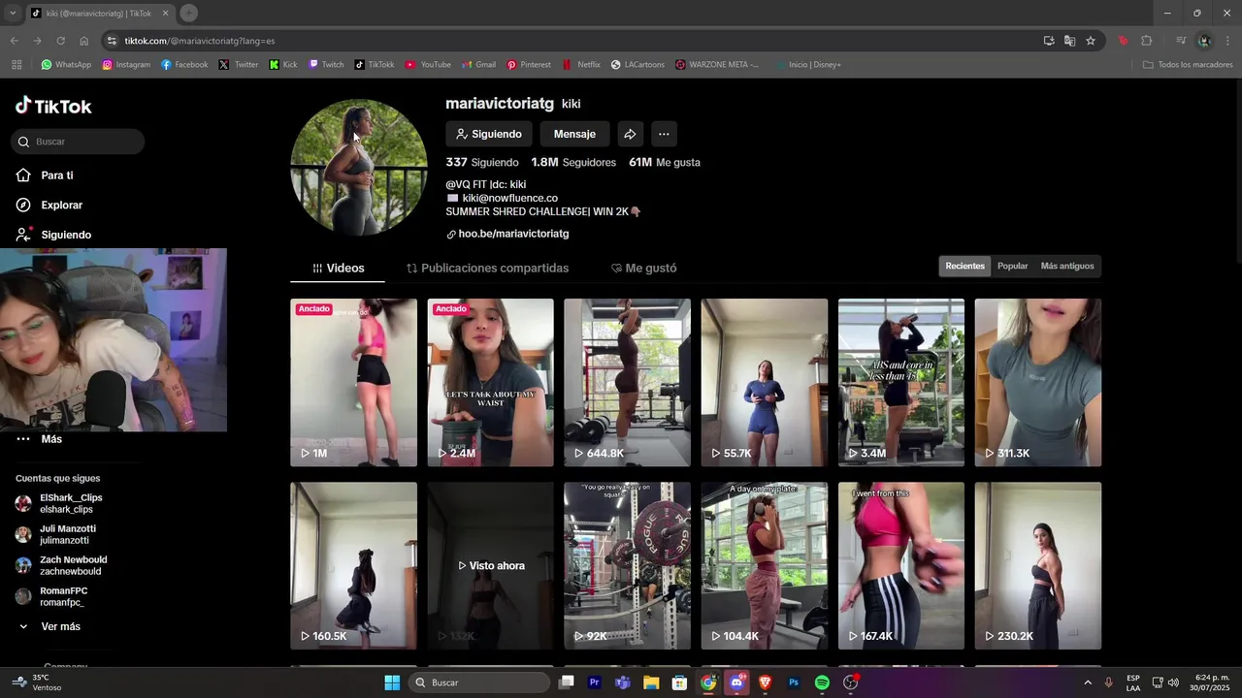Toggle the Siguiendo follow button
Image resolution: width=1242 pixels, height=698 pixels.
489,134
